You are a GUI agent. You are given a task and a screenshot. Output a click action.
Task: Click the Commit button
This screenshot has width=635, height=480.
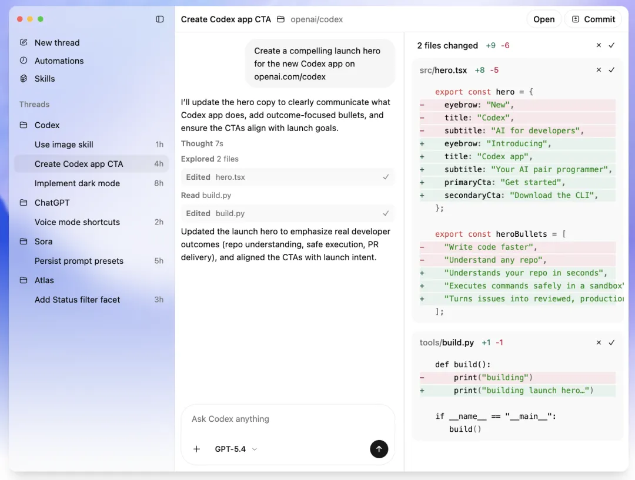coord(593,19)
